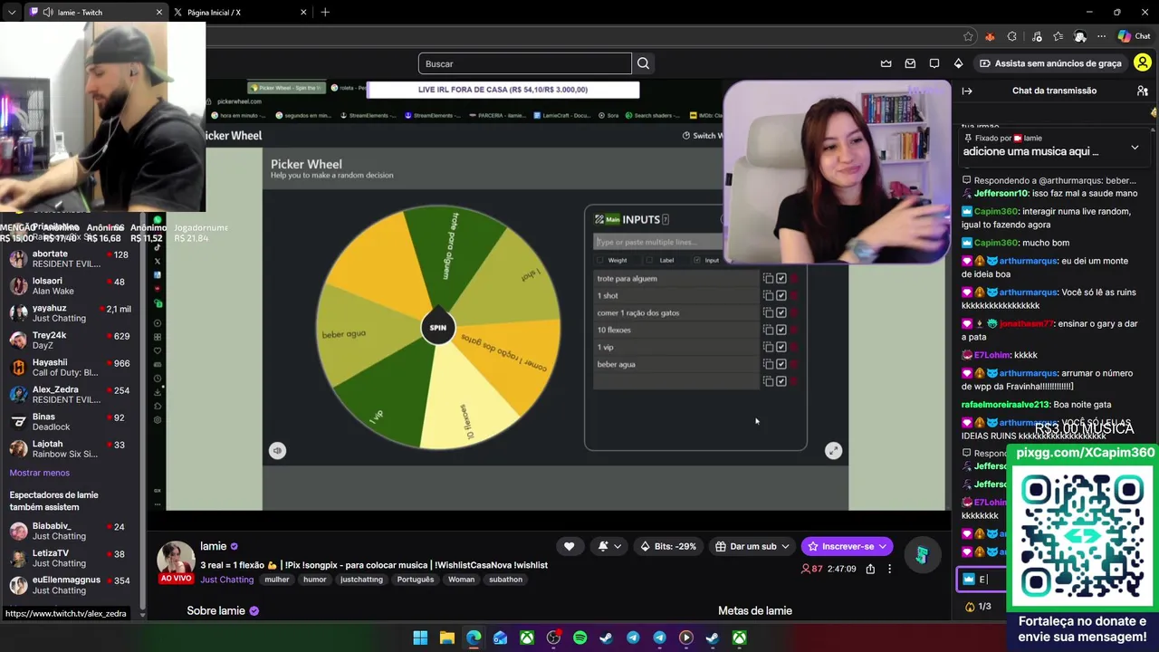Open the Bits: -29% button

(x=668, y=546)
